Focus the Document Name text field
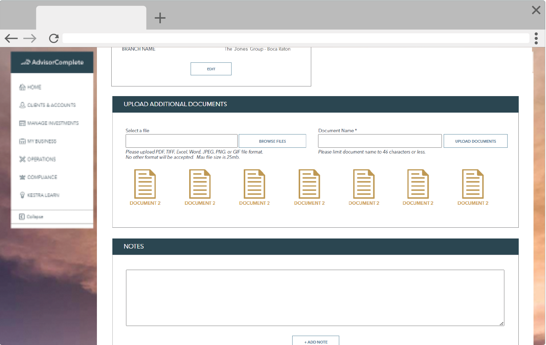 tap(379, 141)
